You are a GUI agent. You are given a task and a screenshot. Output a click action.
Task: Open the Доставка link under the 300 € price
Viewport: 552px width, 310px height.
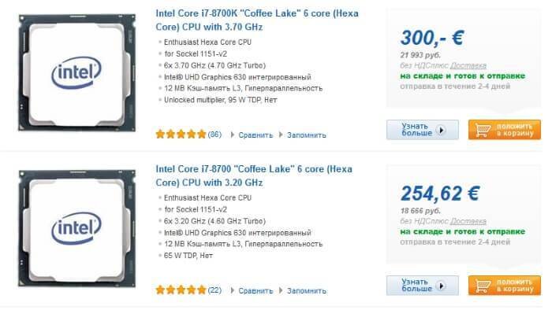tap(468, 65)
